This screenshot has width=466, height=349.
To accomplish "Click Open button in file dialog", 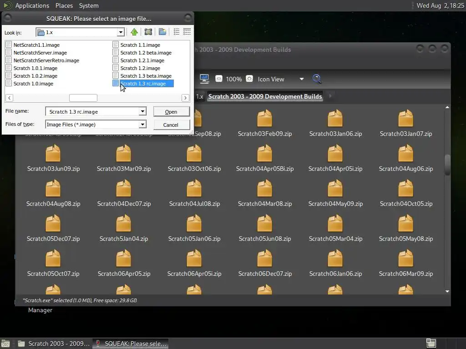I will click(x=171, y=112).
